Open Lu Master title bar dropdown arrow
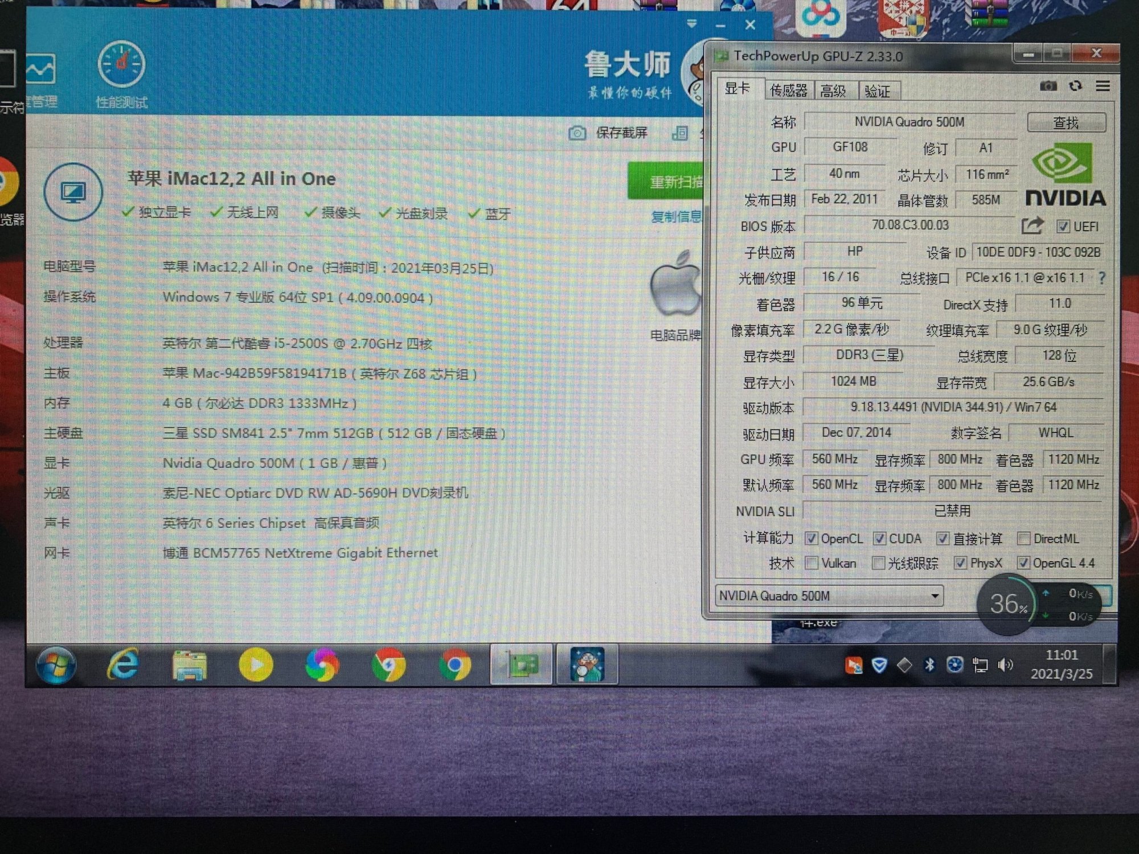The height and width of the screenshot is (854, 1139). 692,24
